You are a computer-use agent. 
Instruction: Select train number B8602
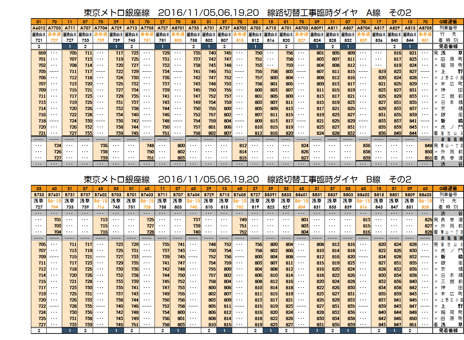point(363,195)
